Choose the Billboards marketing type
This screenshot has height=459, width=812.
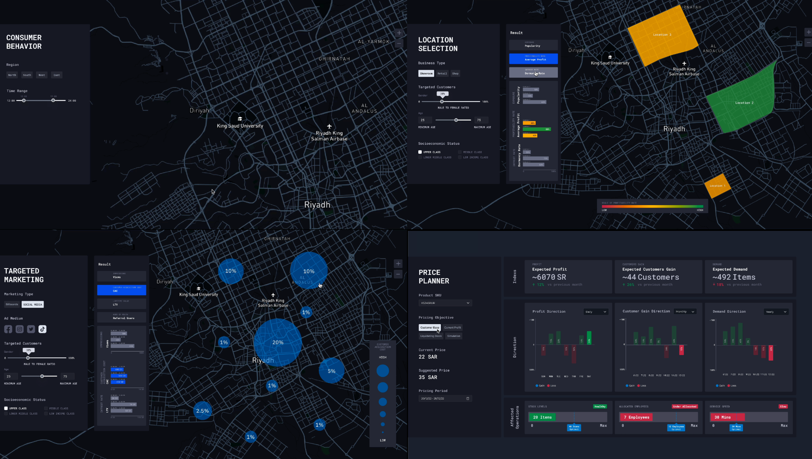coord(12,304)
